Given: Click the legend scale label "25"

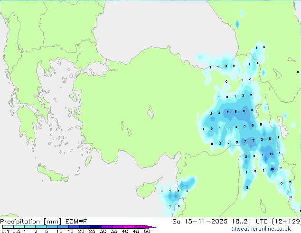Looking at the screenshot, I should (x=92, y=231).
